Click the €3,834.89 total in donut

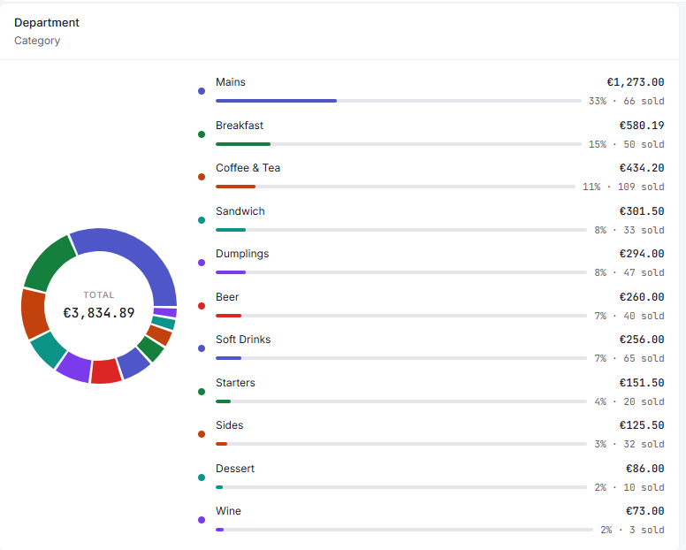(99, 313)
